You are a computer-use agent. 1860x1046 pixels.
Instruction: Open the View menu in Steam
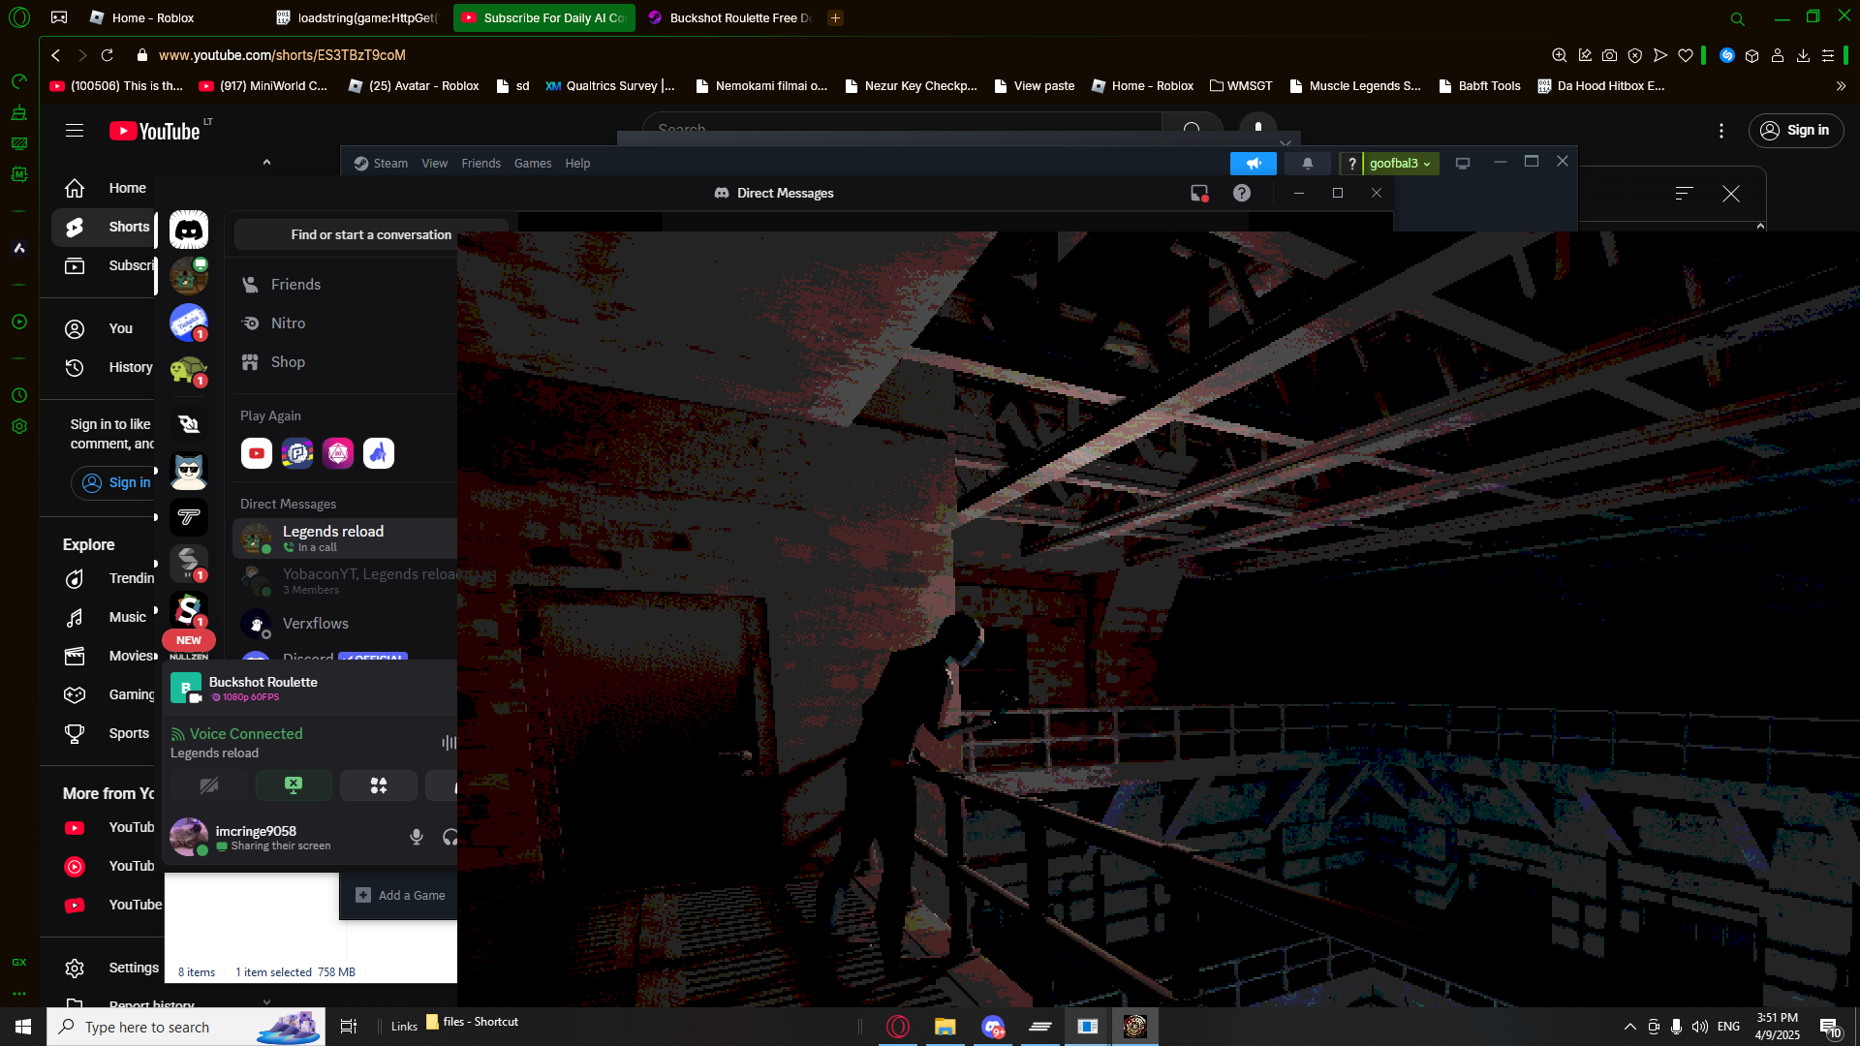[x=435, y=164]
